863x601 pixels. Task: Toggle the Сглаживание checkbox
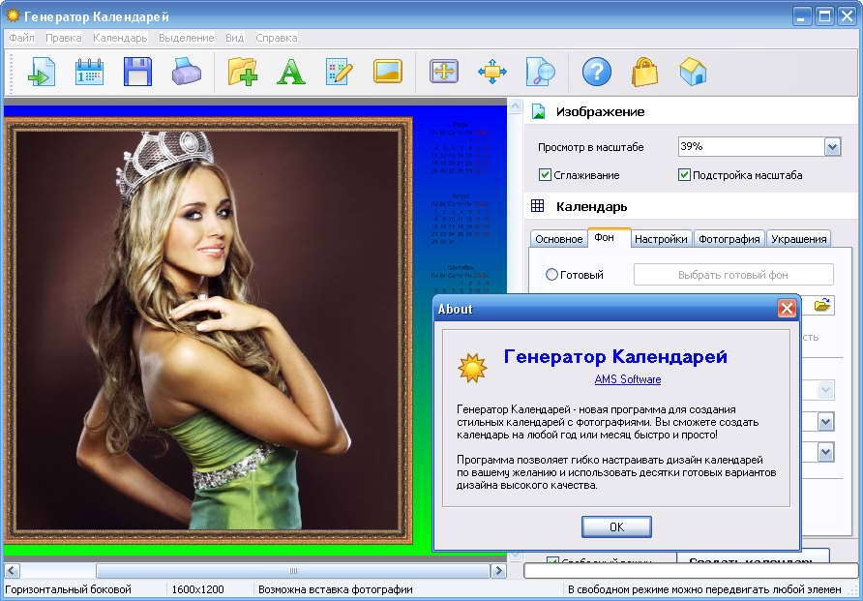point(546,175)
